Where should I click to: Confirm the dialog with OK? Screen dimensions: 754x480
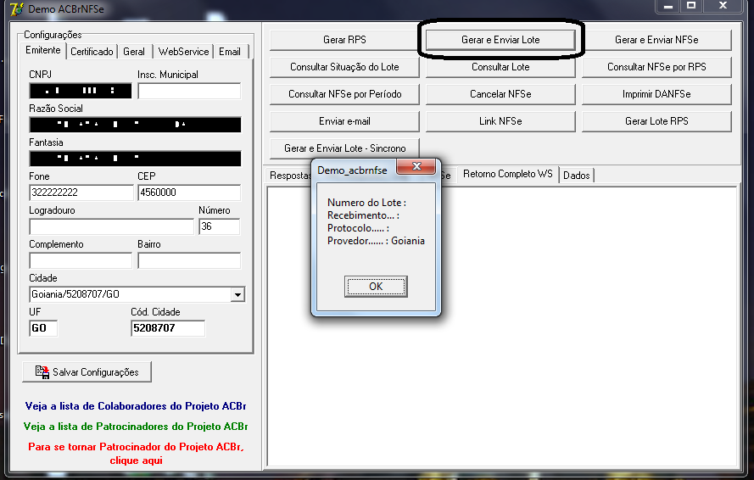[x=376, y=287]
